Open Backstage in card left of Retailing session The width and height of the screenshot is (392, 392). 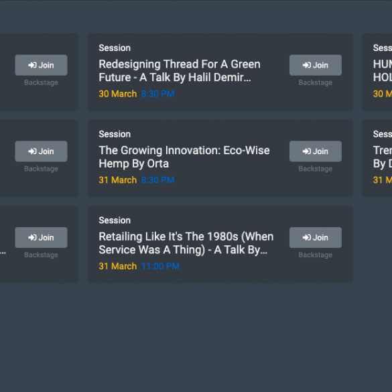(41, 255)
